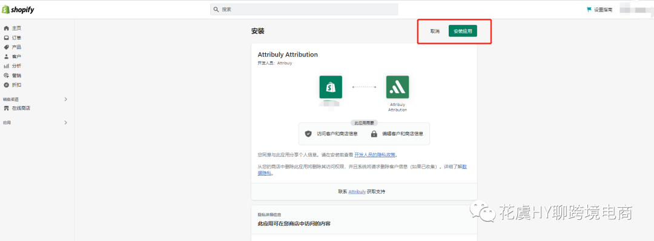Image resolution: width=654 pixels, height=241 pixels.
Task: Click the marketing target icon
Action: [6, 76]
